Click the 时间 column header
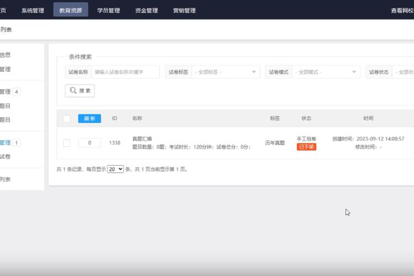Viewport: 414px width, 276px height. point(368,118)
